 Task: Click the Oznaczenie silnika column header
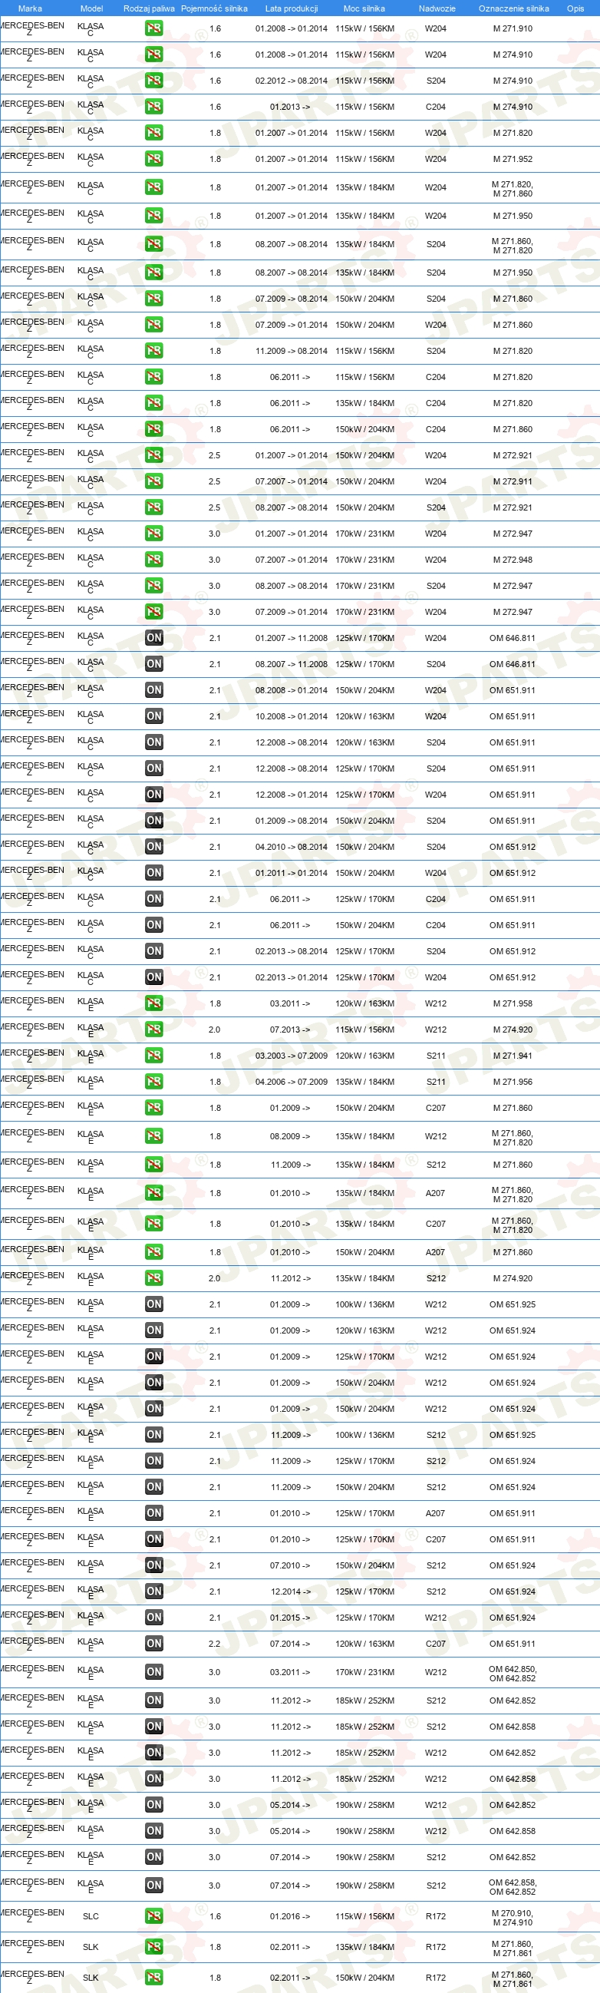pos(513,8)
